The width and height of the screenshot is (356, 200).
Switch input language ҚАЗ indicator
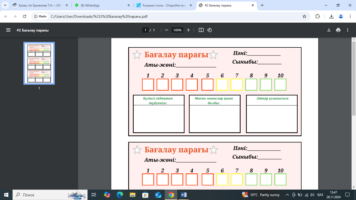(x=320, y=195)
